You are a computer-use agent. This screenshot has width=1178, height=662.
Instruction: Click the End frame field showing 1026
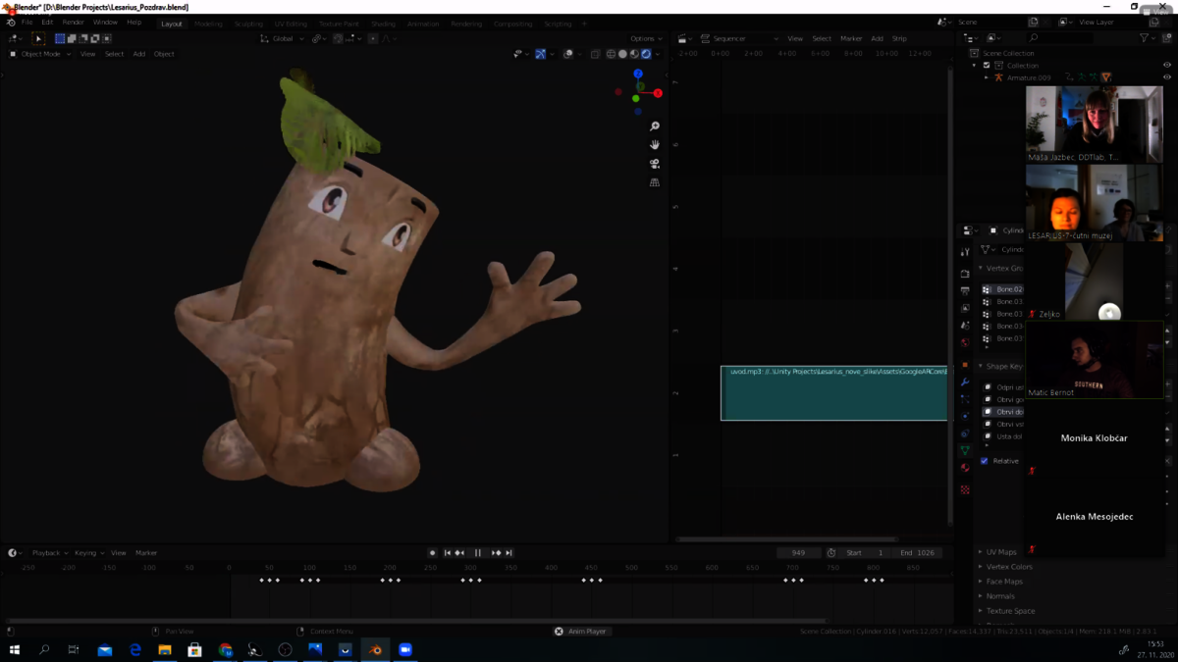click(x=917, y=553)
